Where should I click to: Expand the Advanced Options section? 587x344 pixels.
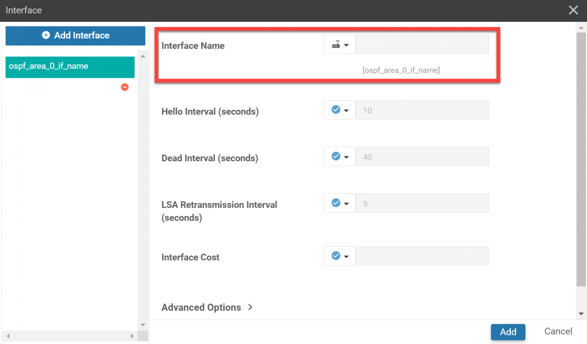coord(207,307)
